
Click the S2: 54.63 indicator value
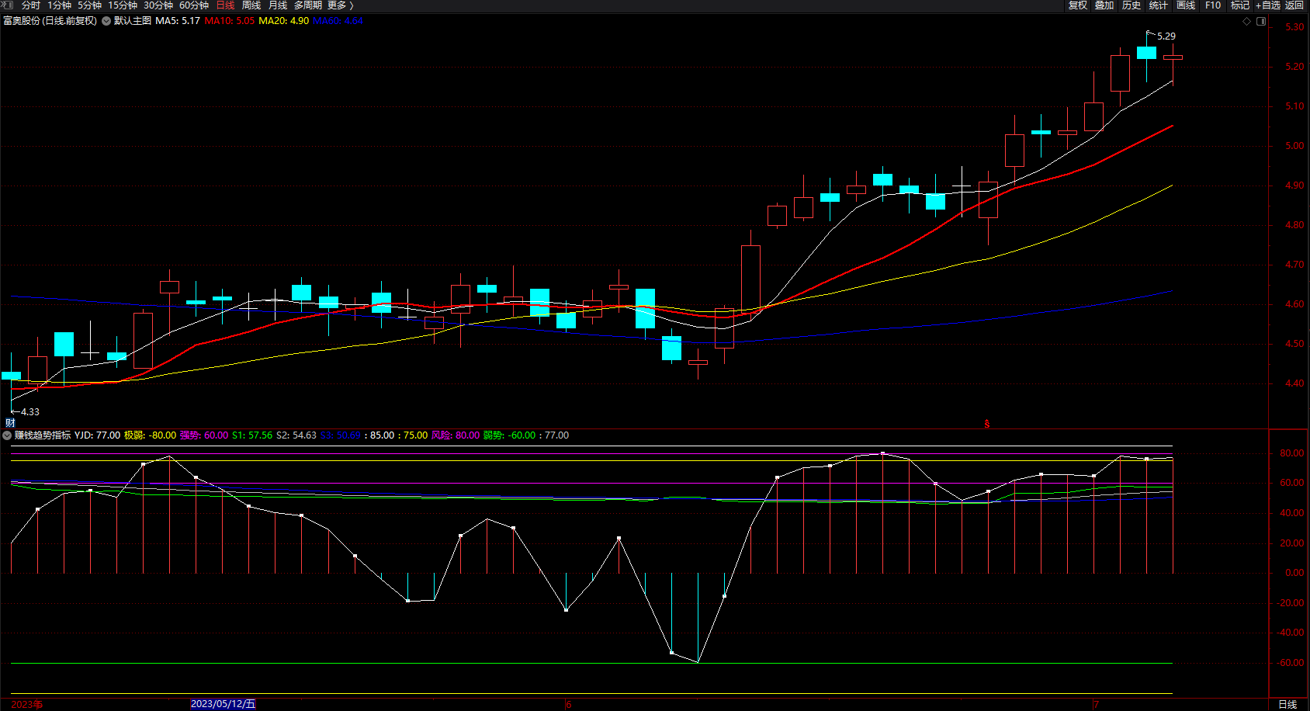tap(296, 435)
